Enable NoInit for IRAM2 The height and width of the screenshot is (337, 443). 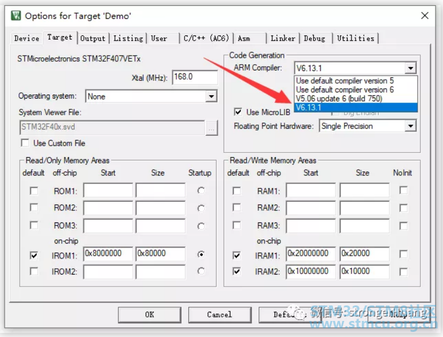click(403, 272)
